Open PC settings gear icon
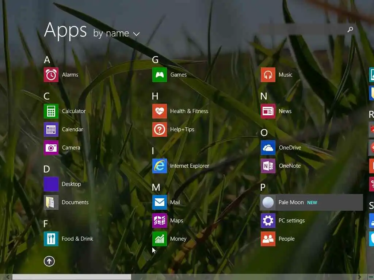 pyautogui.click(x=268, y=221)
